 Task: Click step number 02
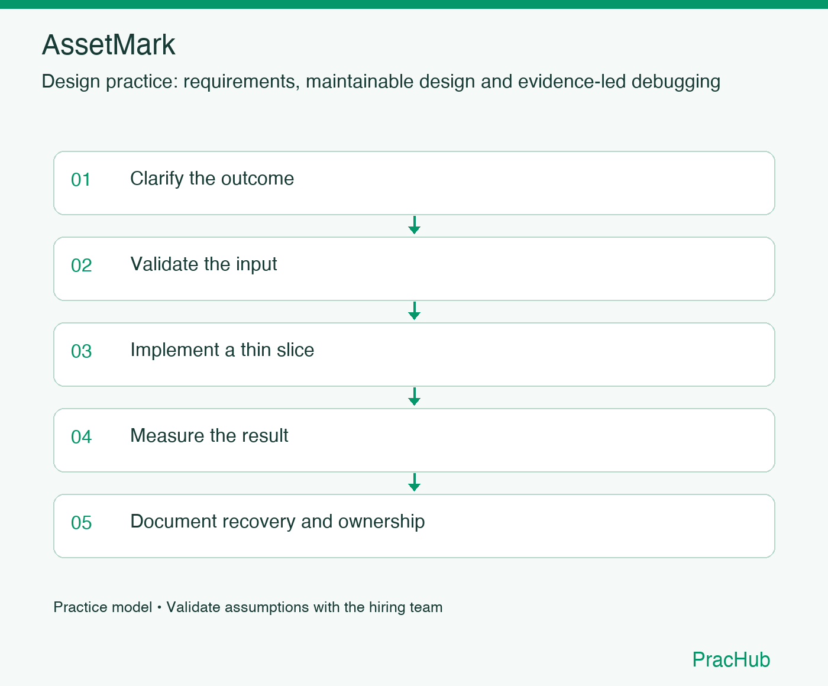pyautogui.click(x=82, y=266)
